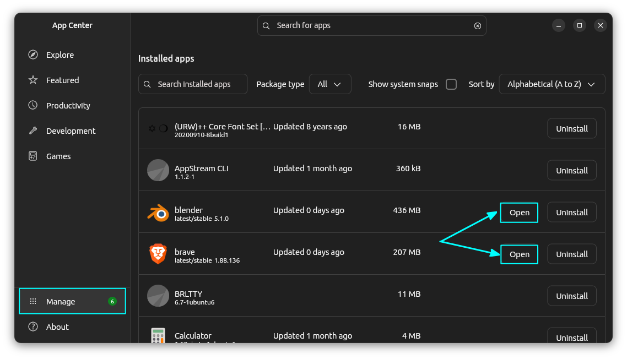This screenshot has width=627, height=359.
Task: Click the Featured star icon
Action: point(33,80)
